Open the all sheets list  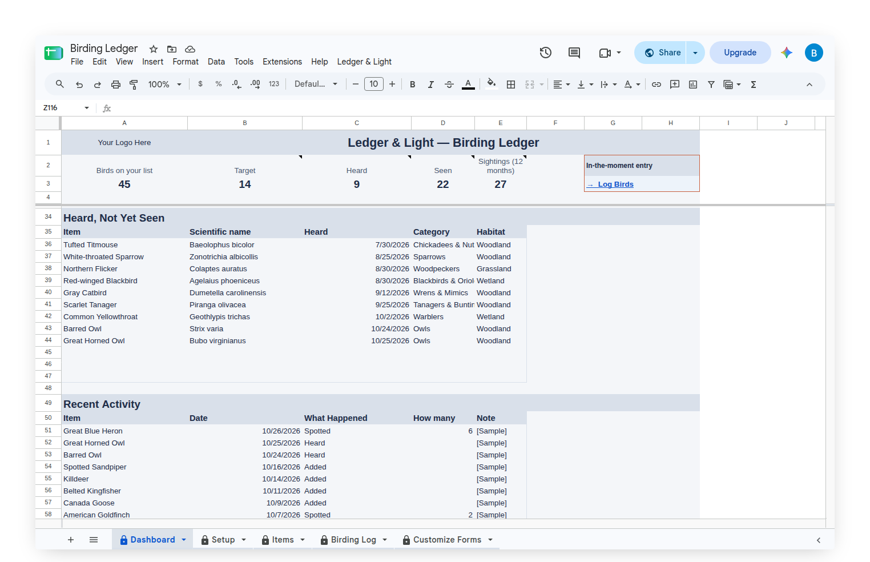coord(94,540)
